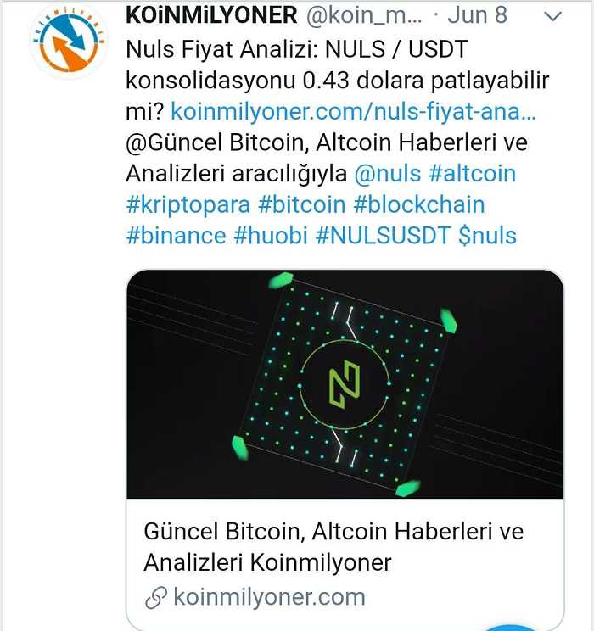Open the @koin_m... handle
Image resolution: width=594 pixels, height=631 pixels.
364,16
